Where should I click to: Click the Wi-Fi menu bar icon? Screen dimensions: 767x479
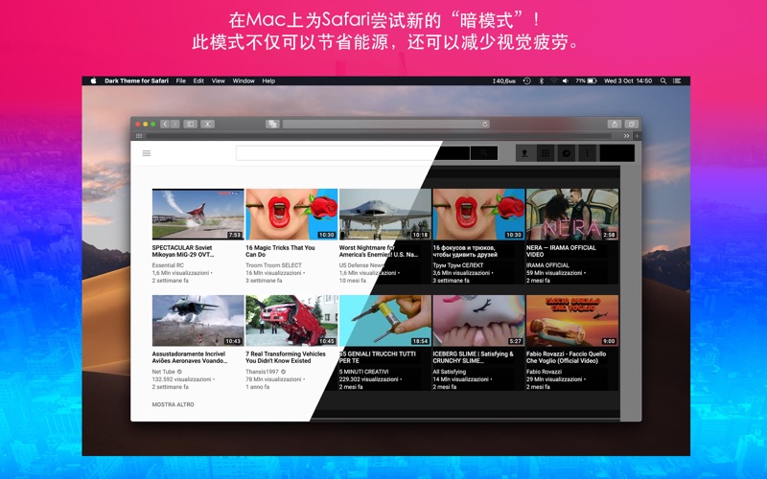click(554, 81)
